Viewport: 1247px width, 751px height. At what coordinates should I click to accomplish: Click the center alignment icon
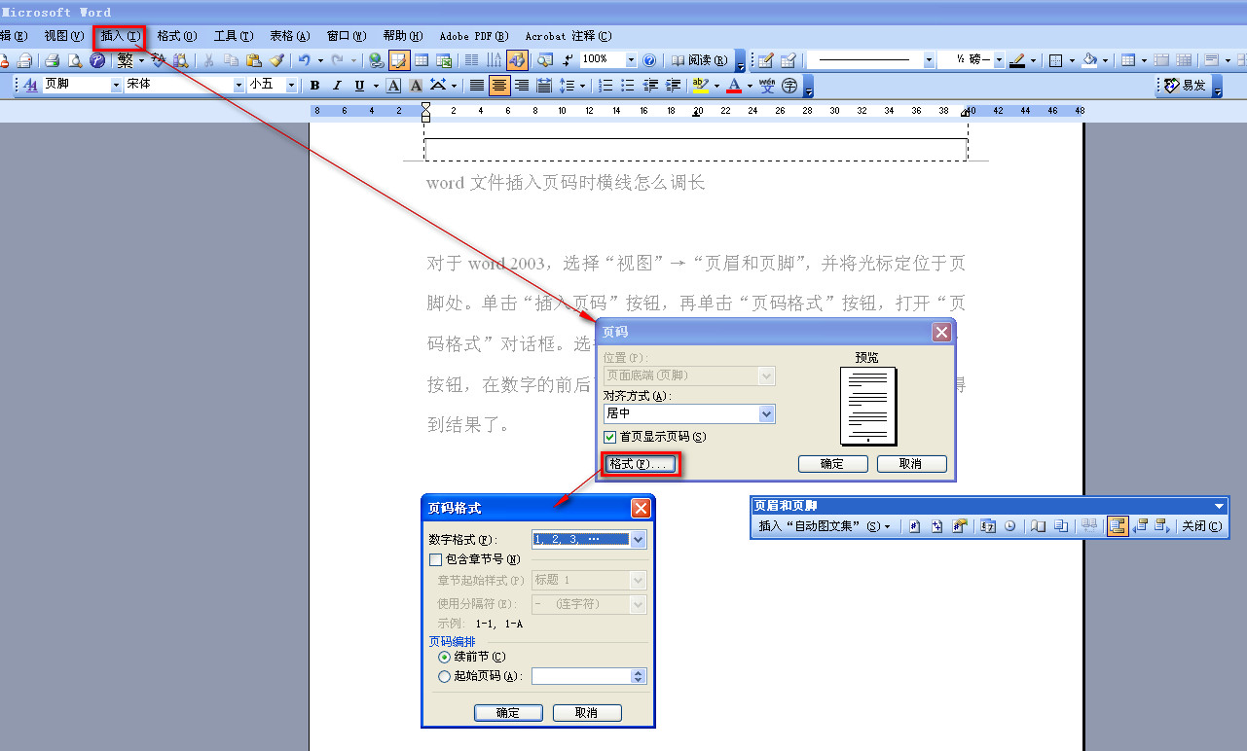pyautogui.click(x=499, y=86)
